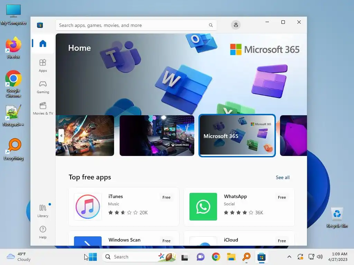Select the racing game carousel thumbnail

pos(85,135)
